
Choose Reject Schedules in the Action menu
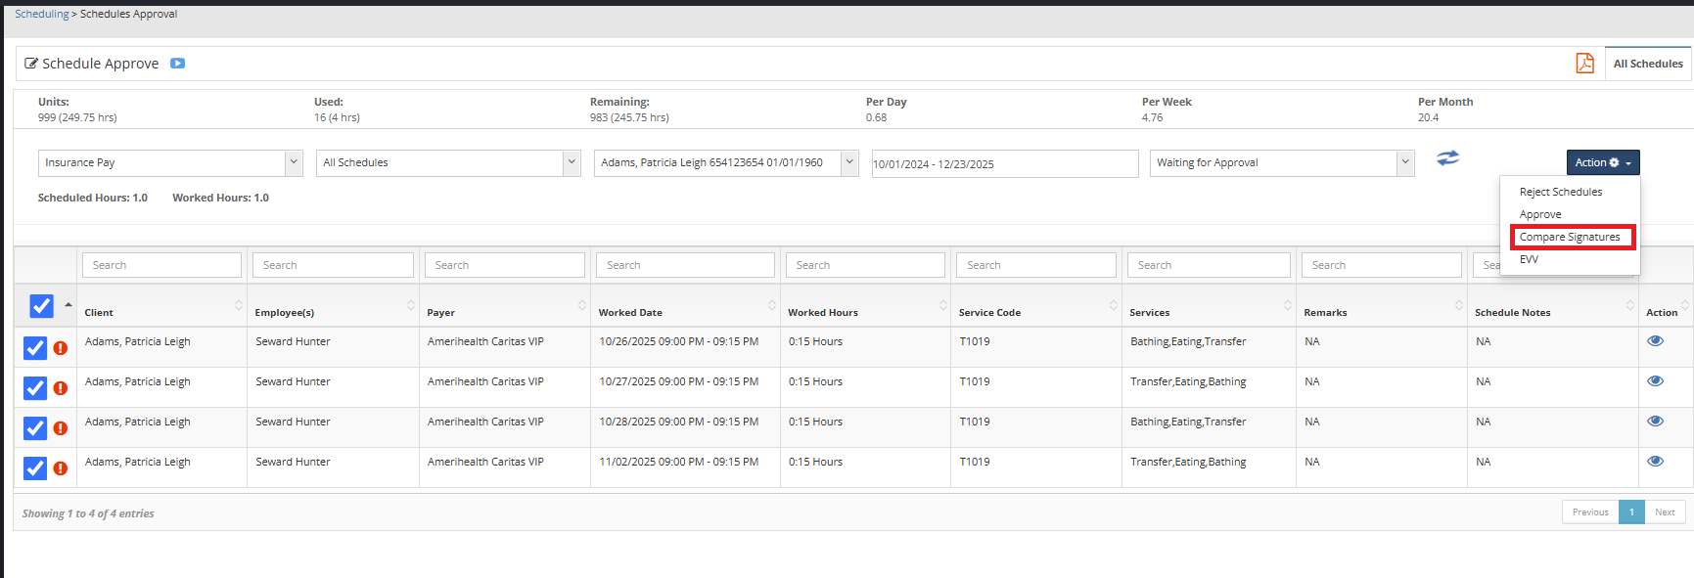1560,193
